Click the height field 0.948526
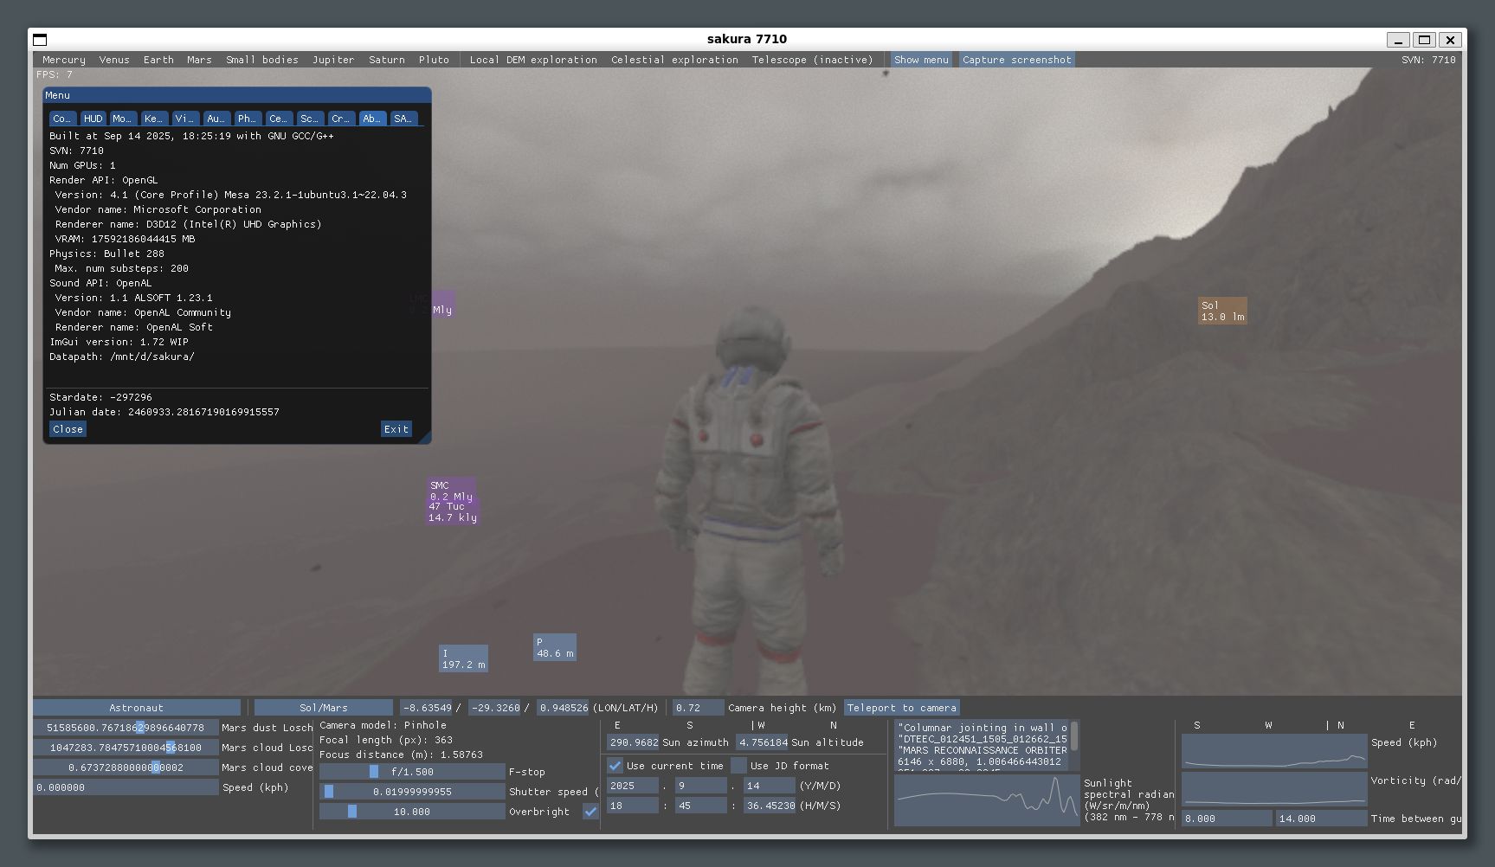The width and height of the screenshot is (1495, 867). (x=563, y=708)
